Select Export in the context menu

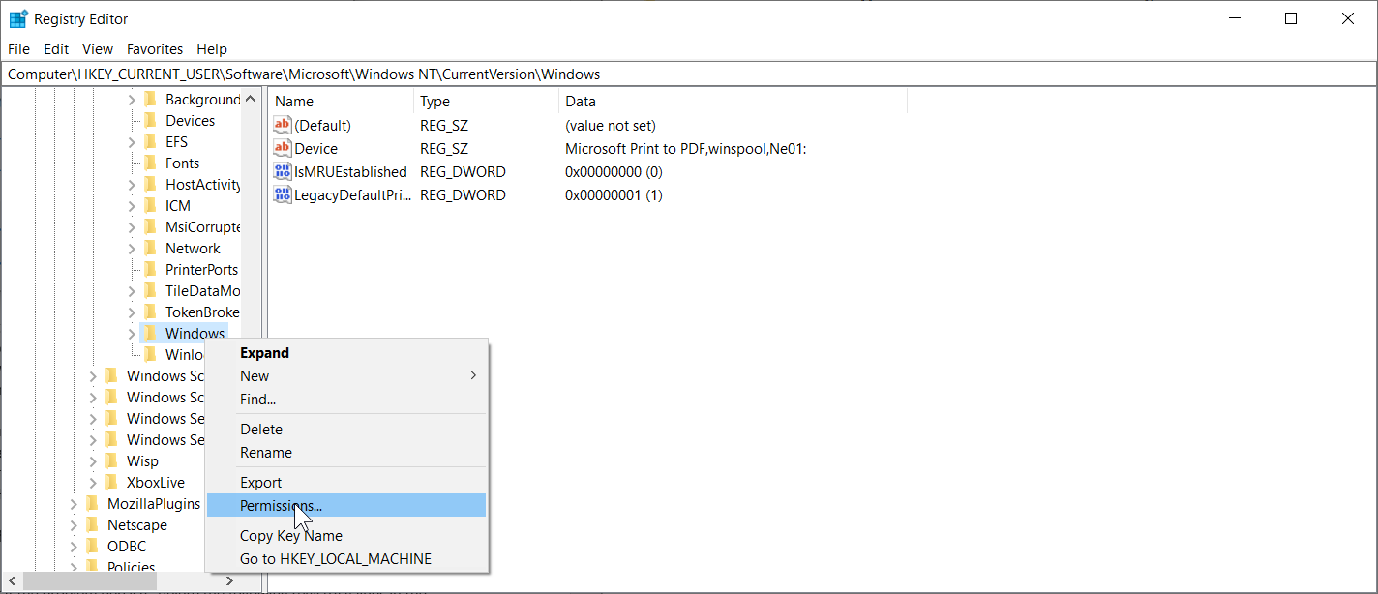point(346,483)
